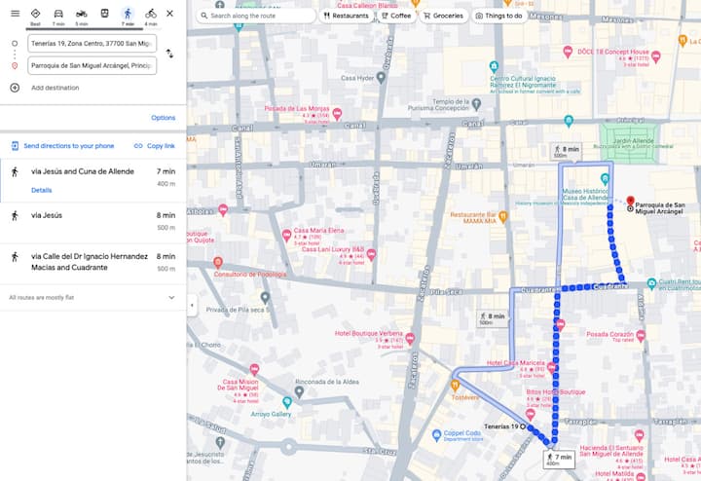Select motorcycle travel mode
701x481 pixels.
point(82,14)
